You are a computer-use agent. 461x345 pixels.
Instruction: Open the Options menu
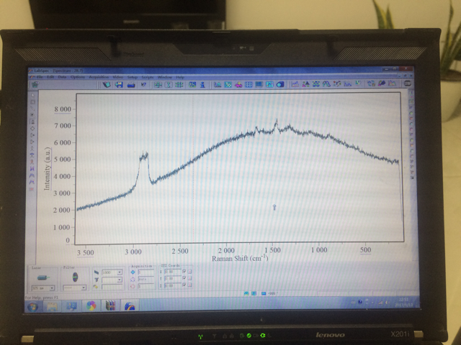click(x=78, y=77)
